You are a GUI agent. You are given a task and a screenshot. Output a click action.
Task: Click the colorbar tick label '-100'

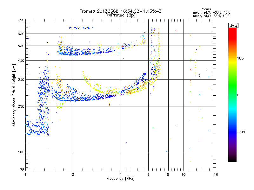[x=242, y=132]
